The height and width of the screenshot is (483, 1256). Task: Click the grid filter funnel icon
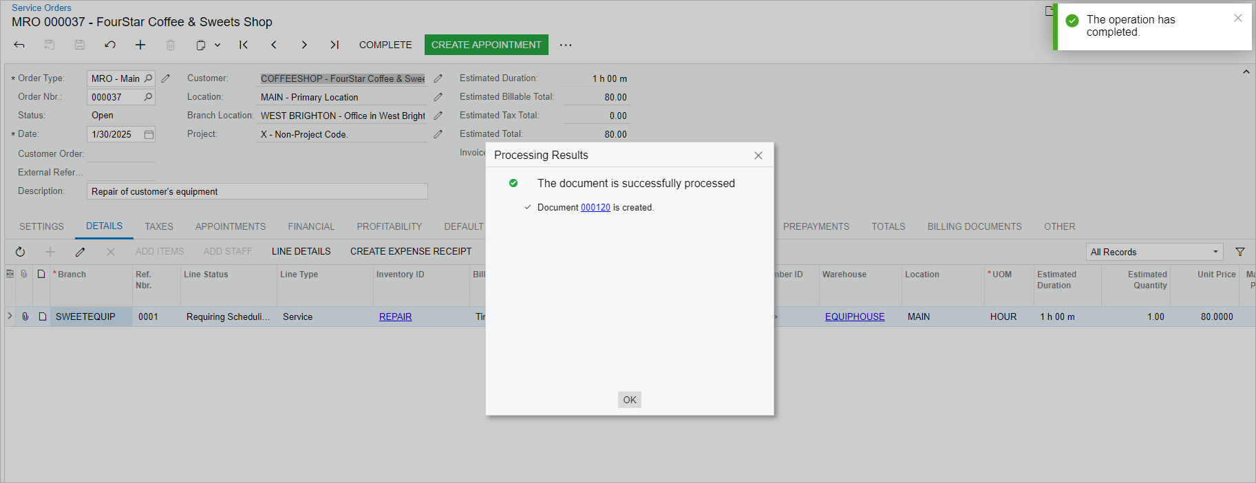tap(1240, 252)
